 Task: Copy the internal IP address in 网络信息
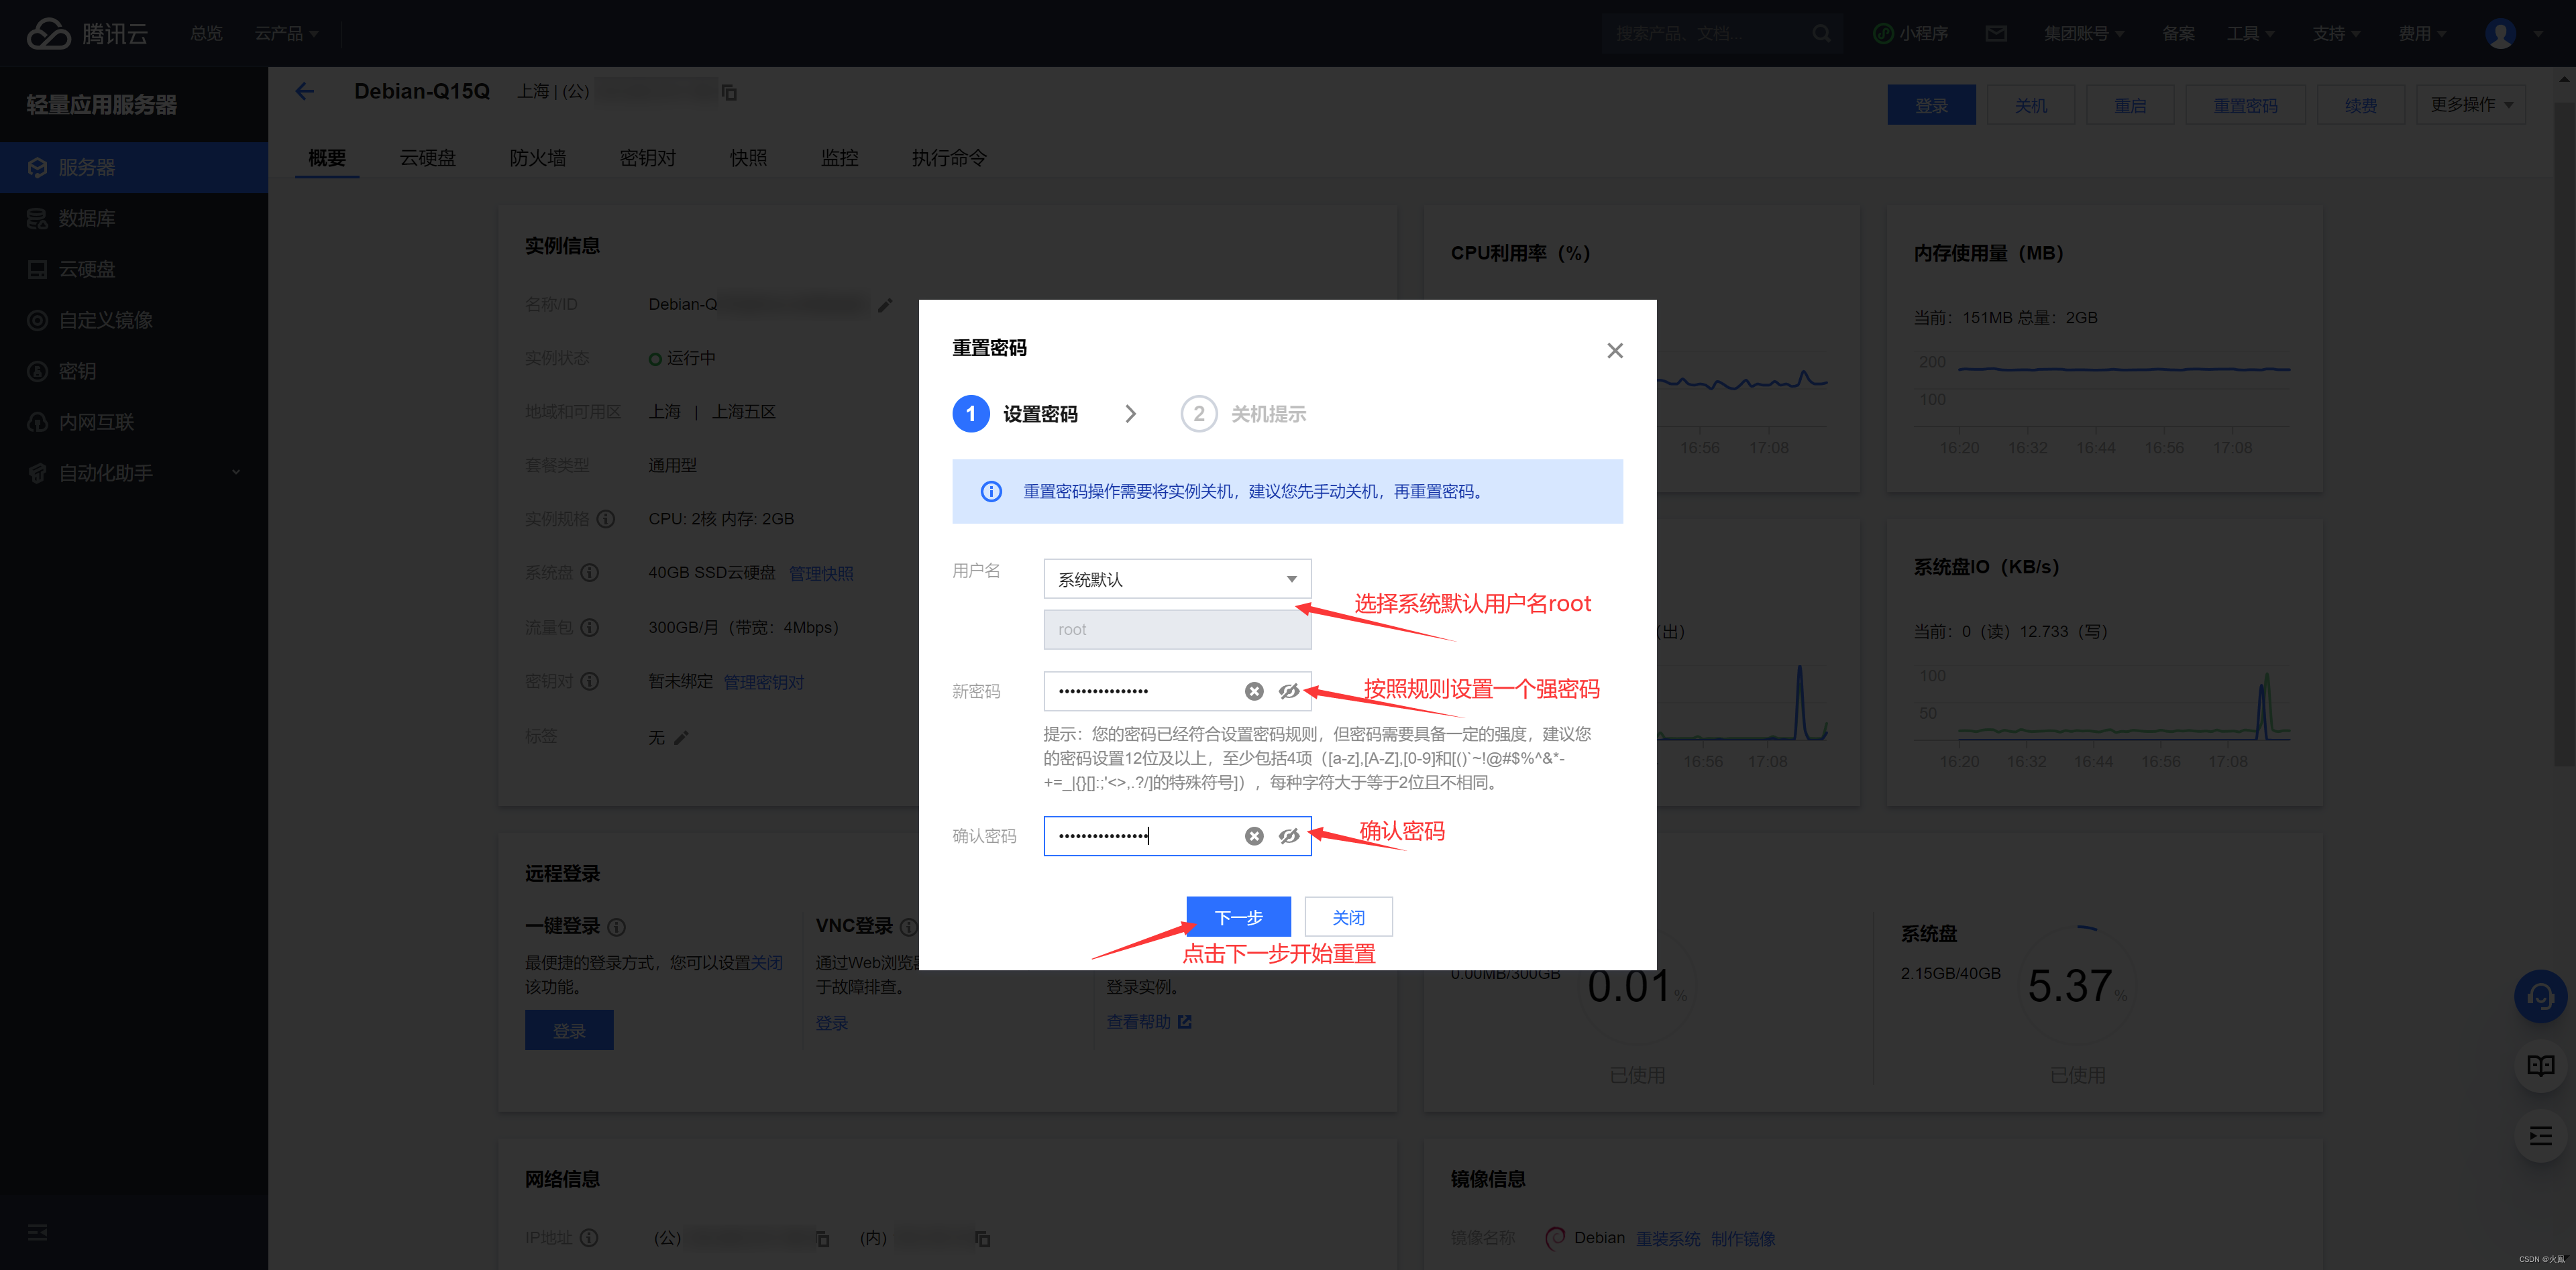click(x=983, y=1239)
